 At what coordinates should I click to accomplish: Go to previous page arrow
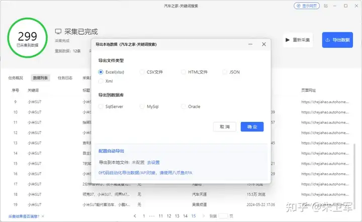click(135, 216)
